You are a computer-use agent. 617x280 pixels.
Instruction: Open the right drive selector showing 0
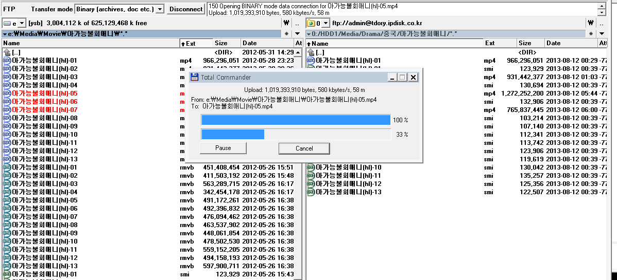318,23
